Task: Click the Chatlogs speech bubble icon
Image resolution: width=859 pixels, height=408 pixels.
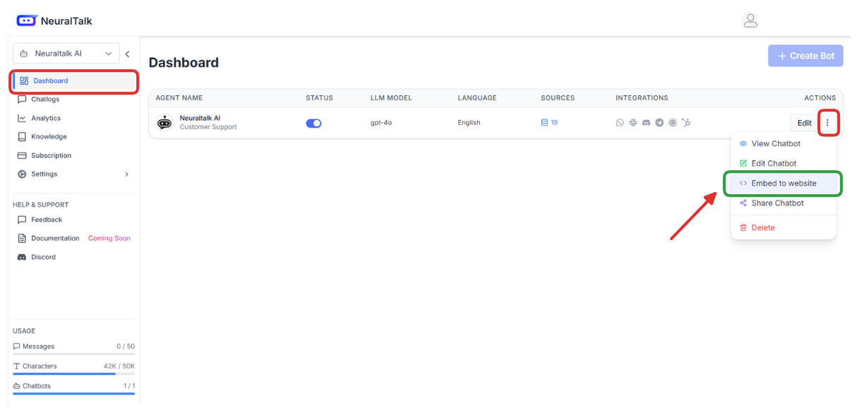Action: [22, 100]
